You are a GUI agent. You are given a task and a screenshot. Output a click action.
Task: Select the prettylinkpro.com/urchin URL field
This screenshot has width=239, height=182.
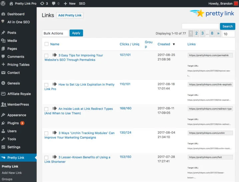(x=210, y=133)
